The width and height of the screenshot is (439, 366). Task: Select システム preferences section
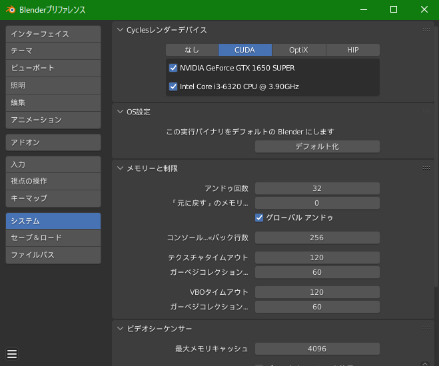(53, 221)
